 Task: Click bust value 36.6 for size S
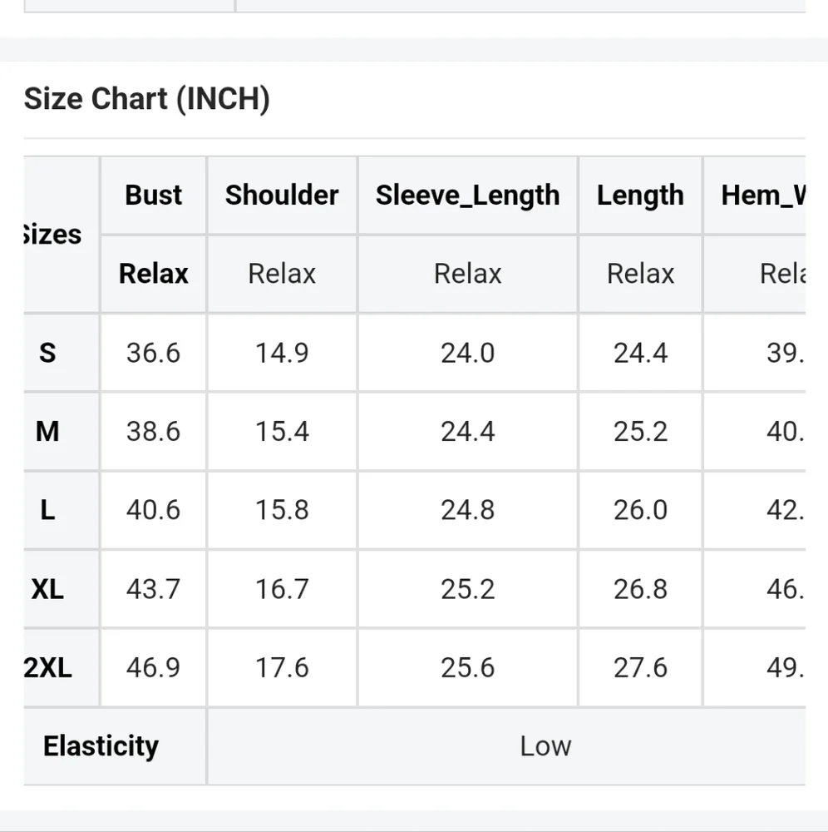[x=154, y=353]
